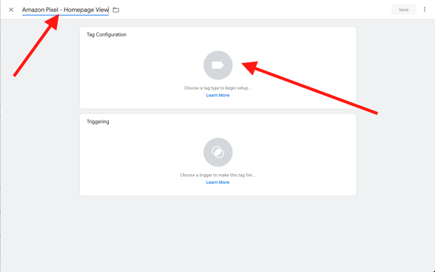Close the tag editor with the X icon

pos(11,10)
